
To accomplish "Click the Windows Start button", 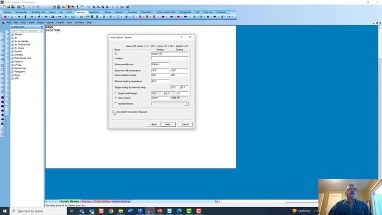I will coord(5,211).
